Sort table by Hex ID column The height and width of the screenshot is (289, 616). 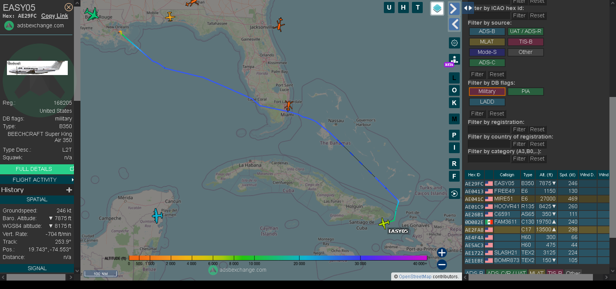tap(474, 175)
